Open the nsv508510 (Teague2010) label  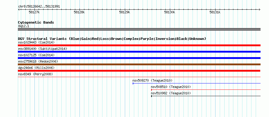point(171,87)
